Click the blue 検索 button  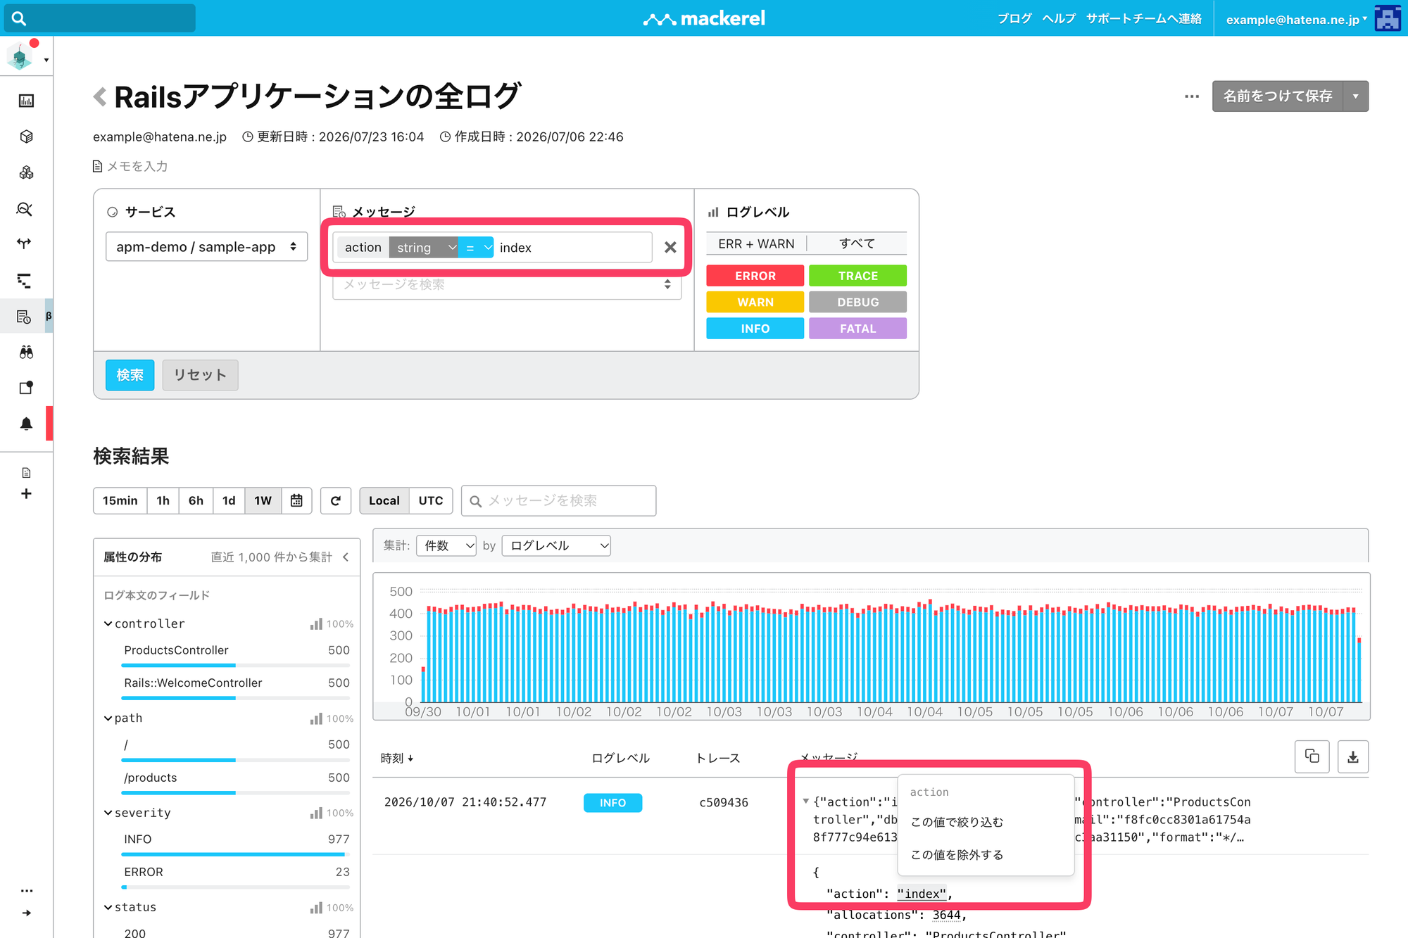click(130, 375)
